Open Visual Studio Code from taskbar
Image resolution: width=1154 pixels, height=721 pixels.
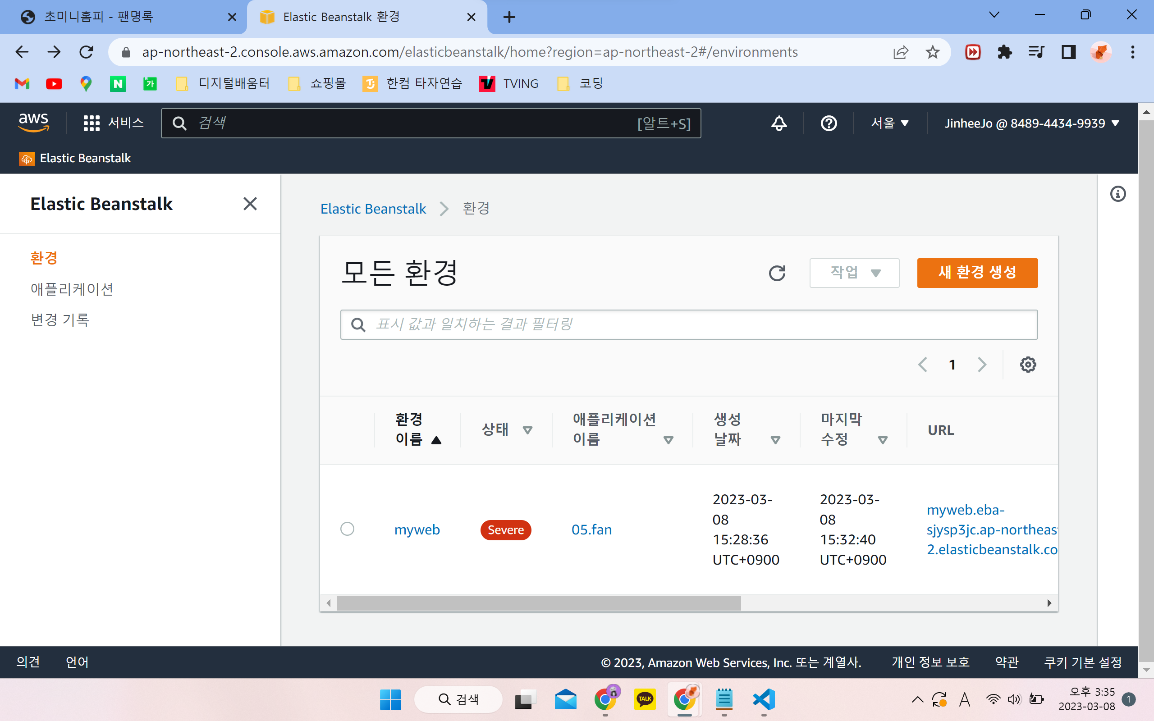point(764,699)
